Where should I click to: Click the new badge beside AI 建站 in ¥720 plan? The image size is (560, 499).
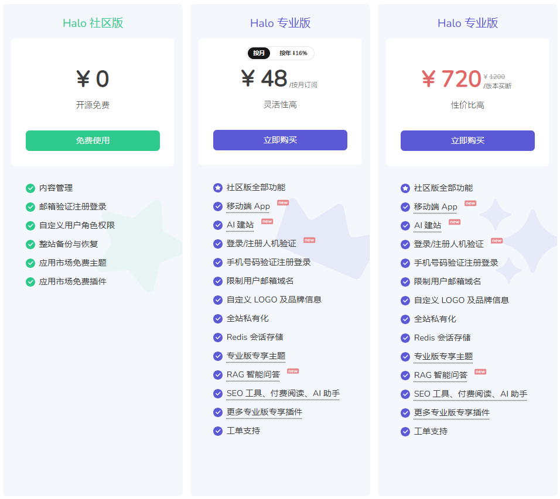(x=455, y=222)
